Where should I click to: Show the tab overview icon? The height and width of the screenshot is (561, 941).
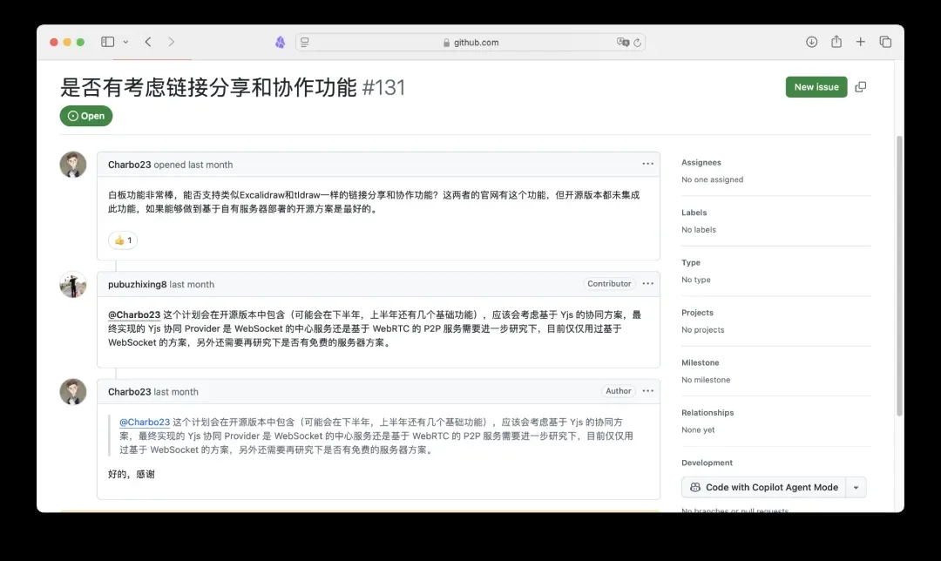tap(885, 42)
